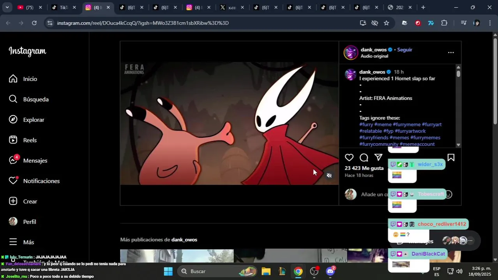This screenshot has width=498, height=280.
Task: Reload the browser page
Action: 34,23
